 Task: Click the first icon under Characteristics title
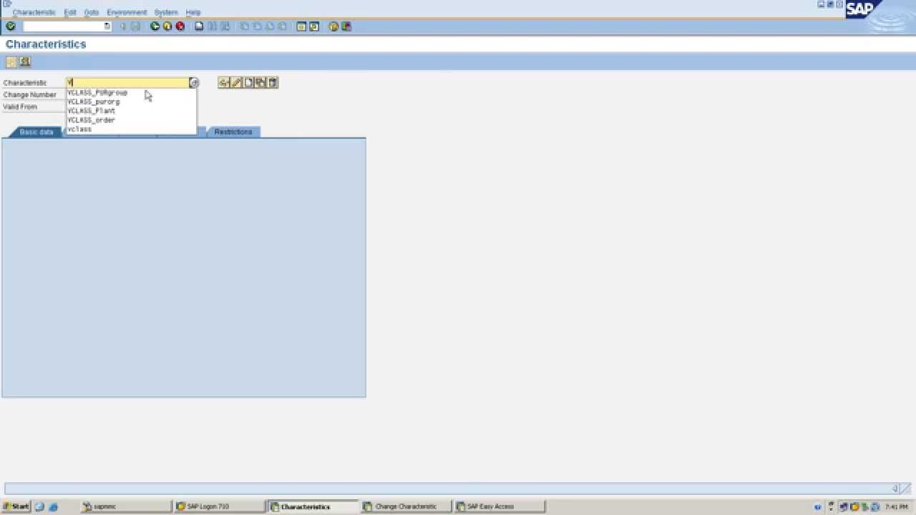pos(11,62)
